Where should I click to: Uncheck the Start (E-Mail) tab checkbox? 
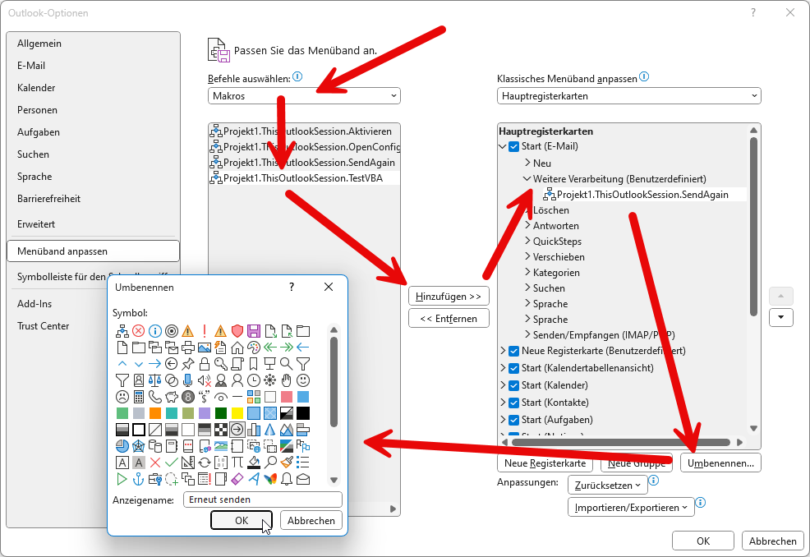click(x=514, y=147)
